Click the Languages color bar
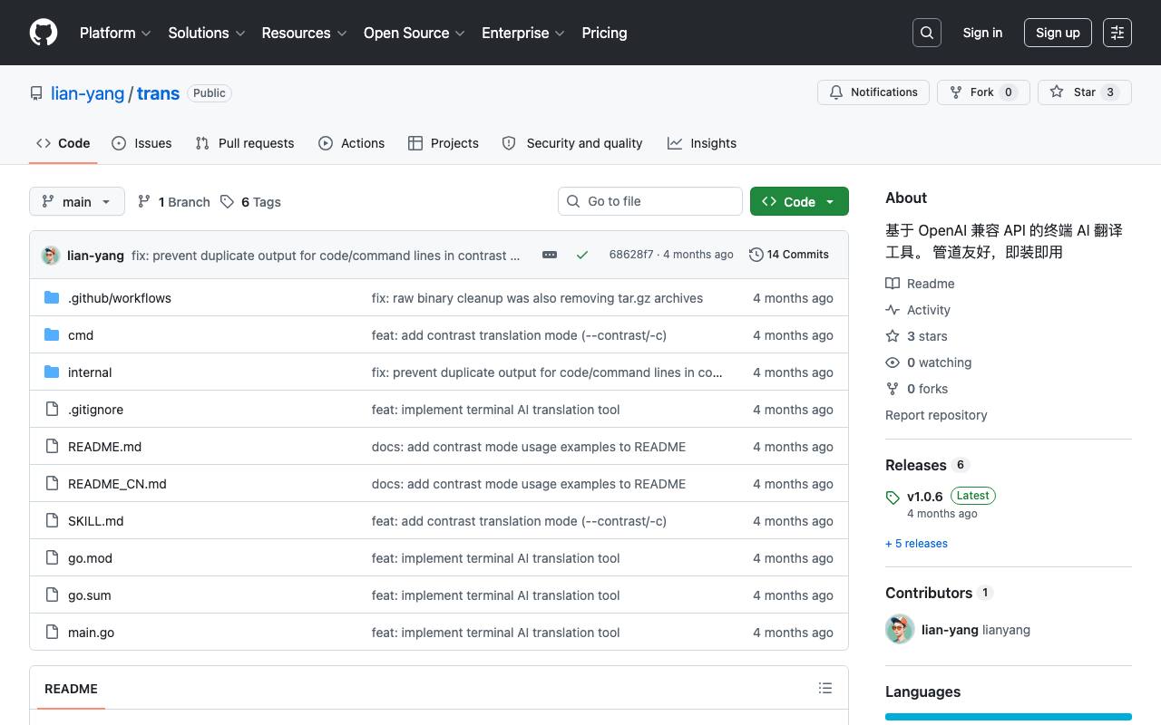The width and height of the screenshot is (1161, 725). pyautogui.click(x=1009, y=718)
